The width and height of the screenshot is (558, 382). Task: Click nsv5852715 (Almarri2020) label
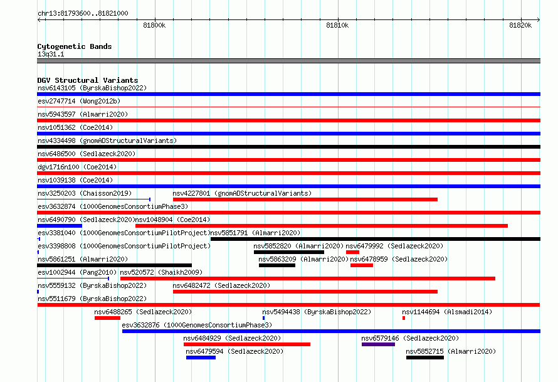451,351
